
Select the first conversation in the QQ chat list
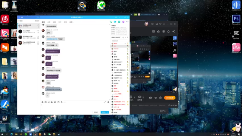[29, 26]
